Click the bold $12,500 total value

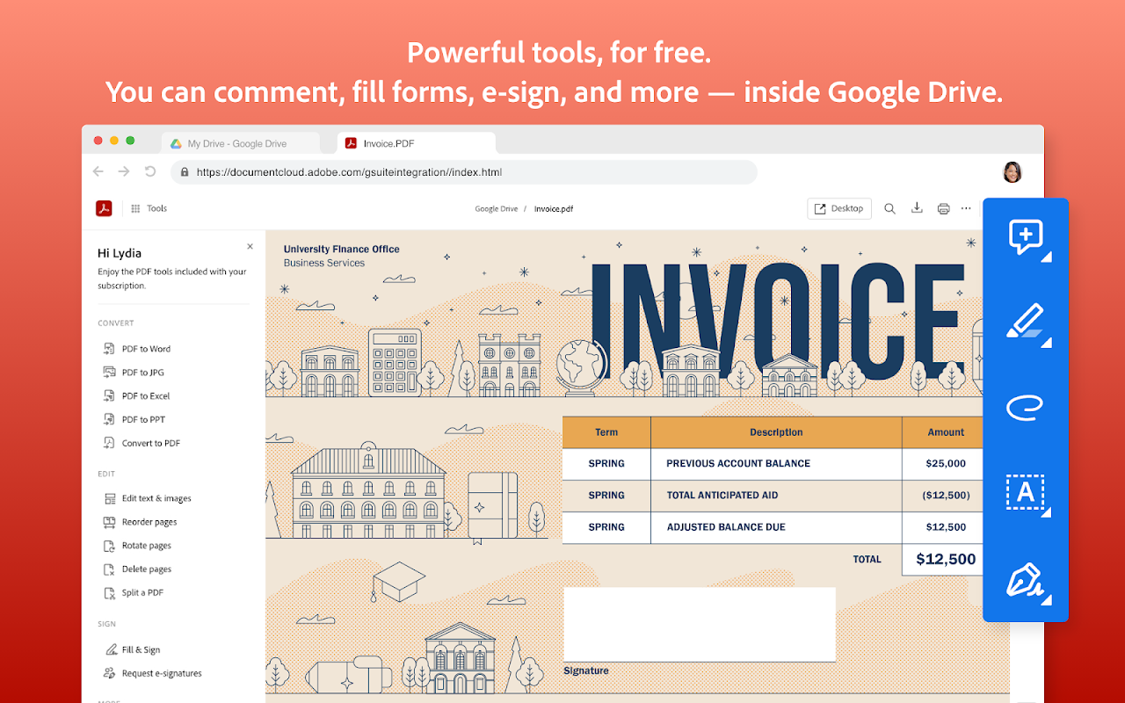coord(946,559)
